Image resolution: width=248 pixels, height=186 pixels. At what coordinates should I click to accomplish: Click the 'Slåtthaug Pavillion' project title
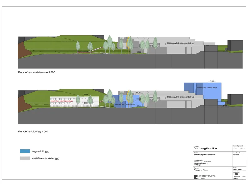click(x=205, y=148)
